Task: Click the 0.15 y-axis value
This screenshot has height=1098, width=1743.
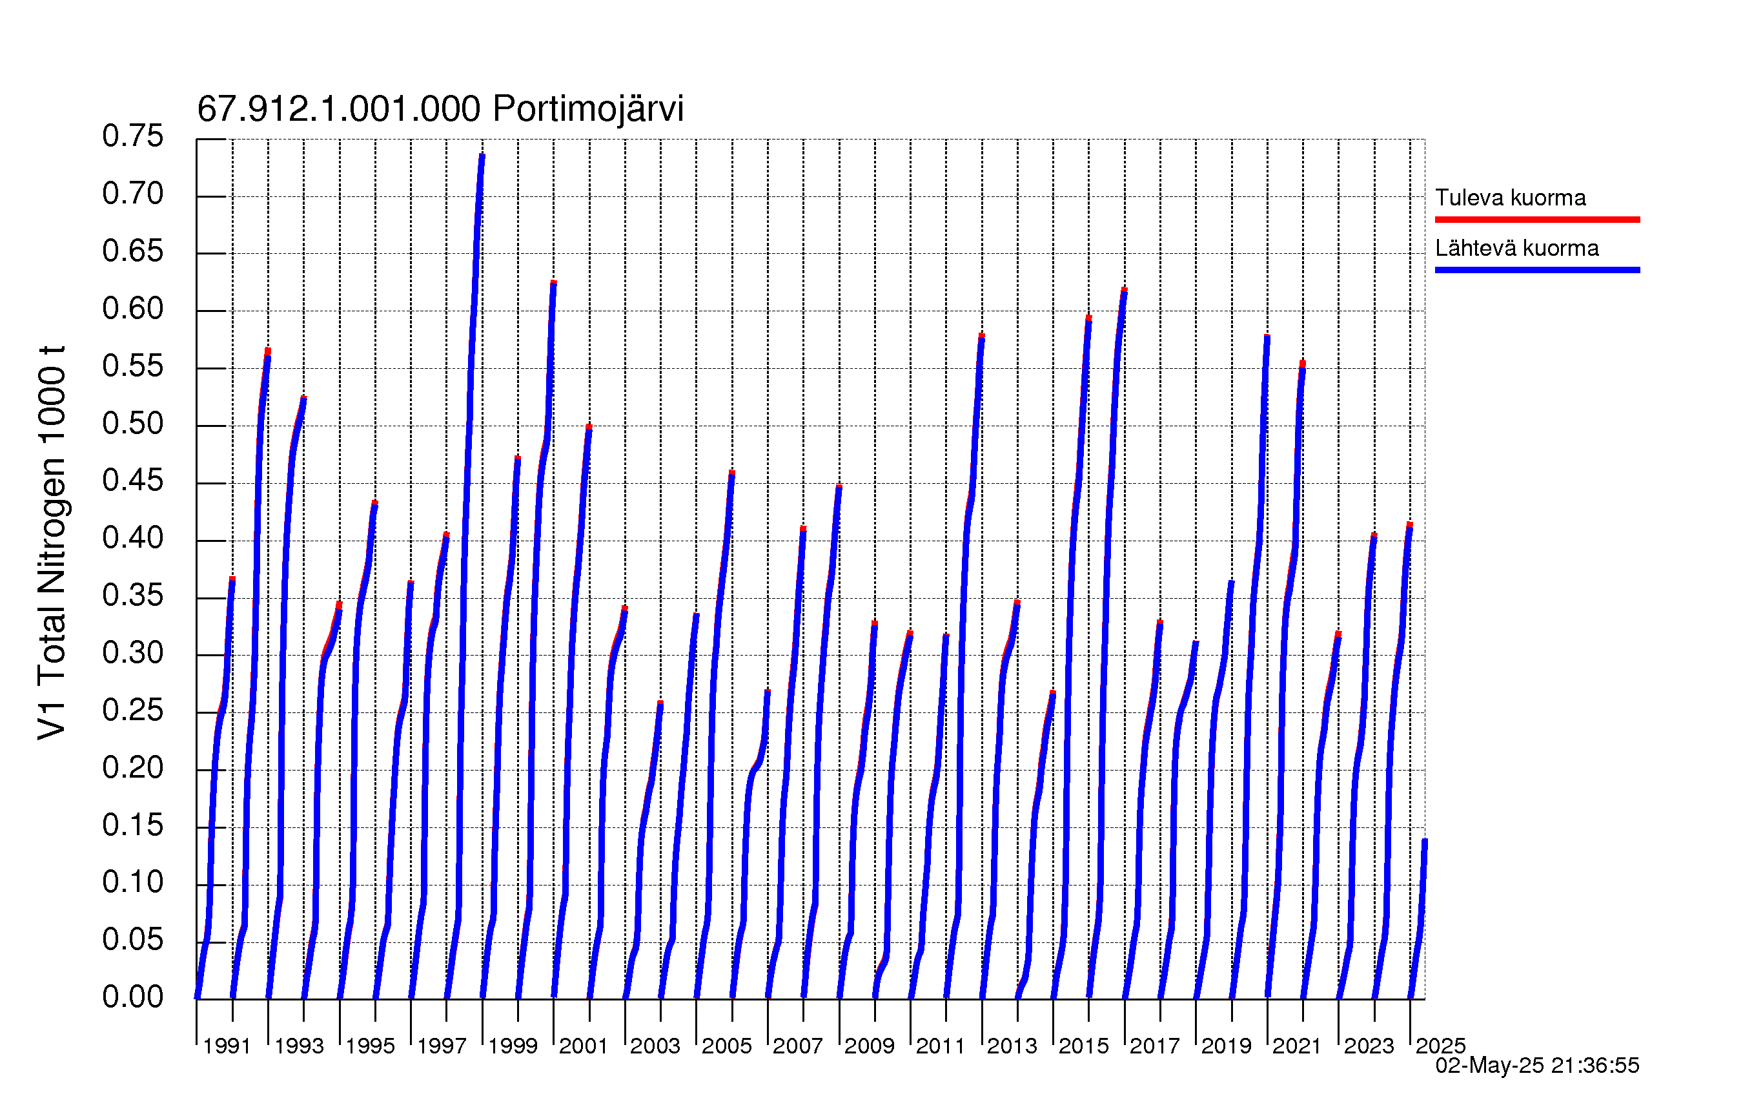Action: click(x=132, y=825)
